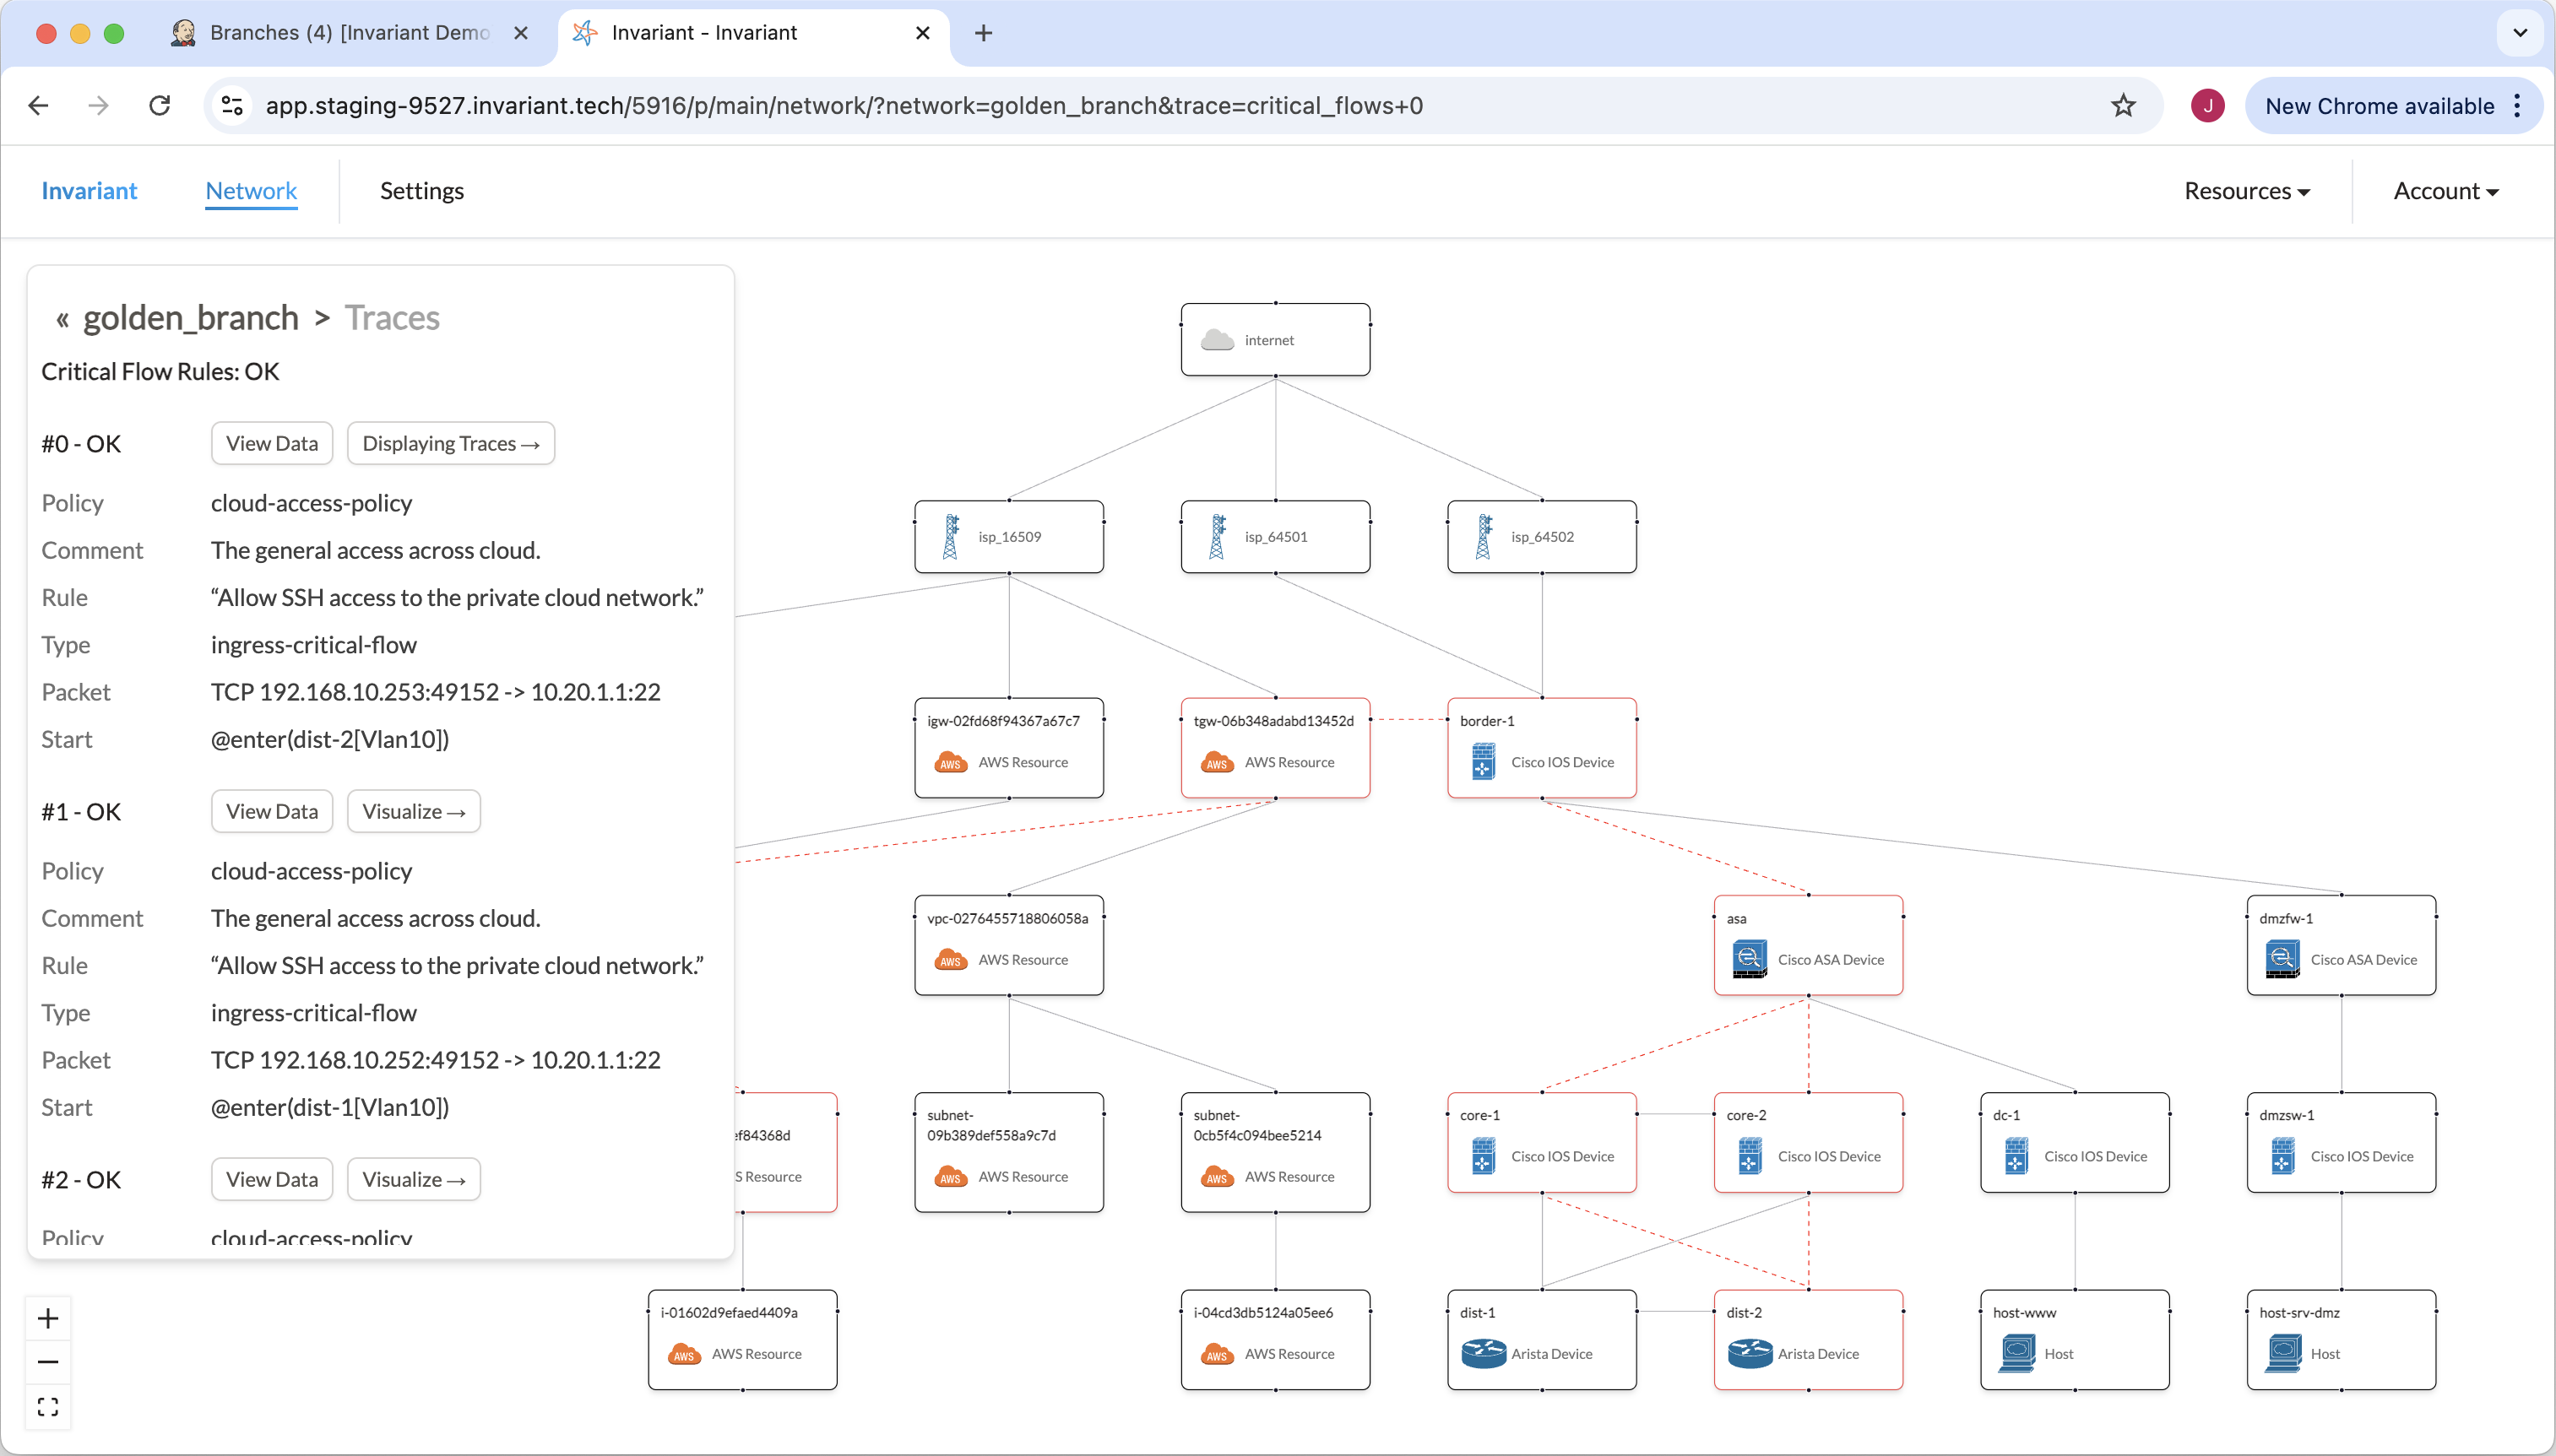Viewport: 2556px width, 1456px height.
Task: Click Visualize for trace #1
Action: tap(413, 811)
